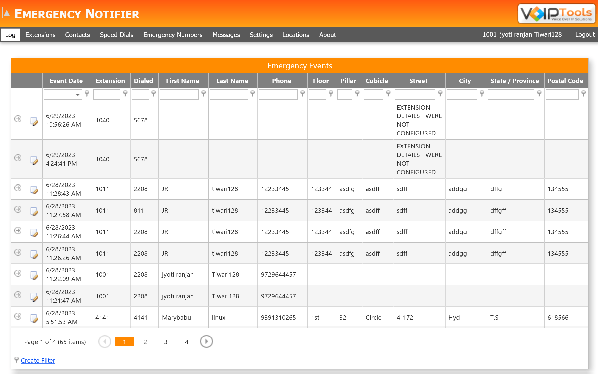
Task: Open the Emergency Numbers menu
Action: point(173,35)
